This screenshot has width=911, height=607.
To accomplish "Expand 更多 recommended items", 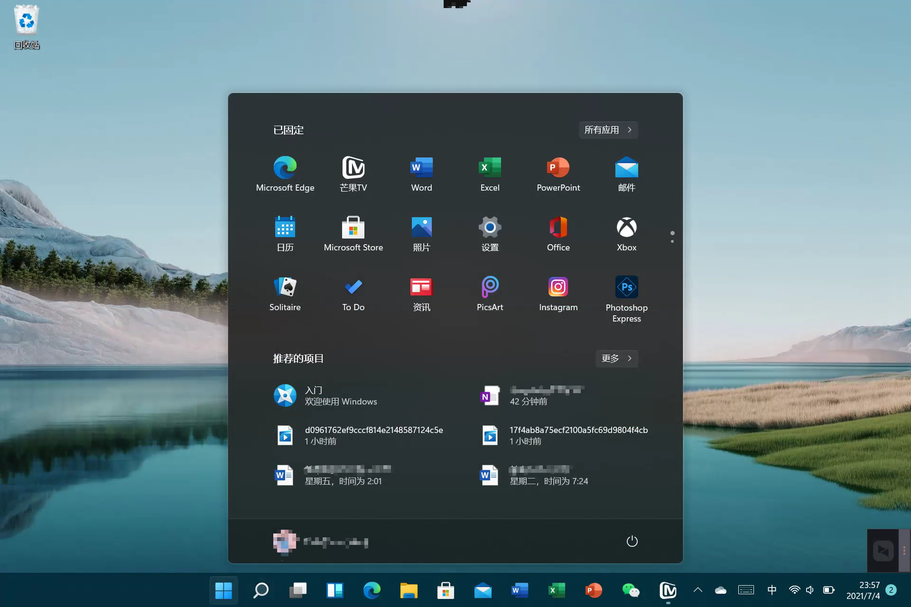I will (616, 359).
